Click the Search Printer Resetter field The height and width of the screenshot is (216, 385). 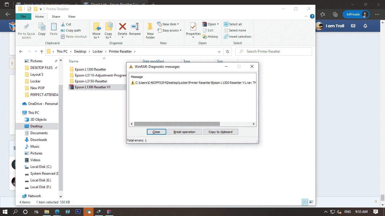point(274,51)
